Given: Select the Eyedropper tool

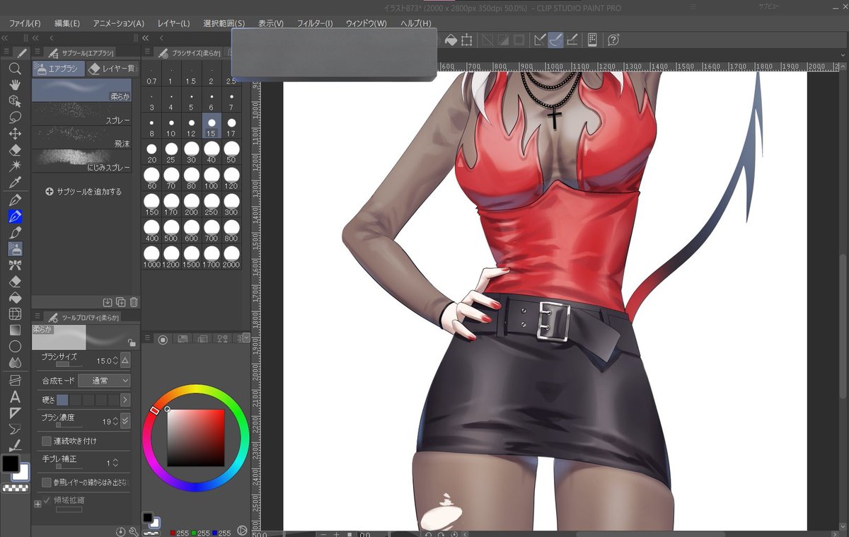Looking at the screenshot, I should click(x=14, y=183).
